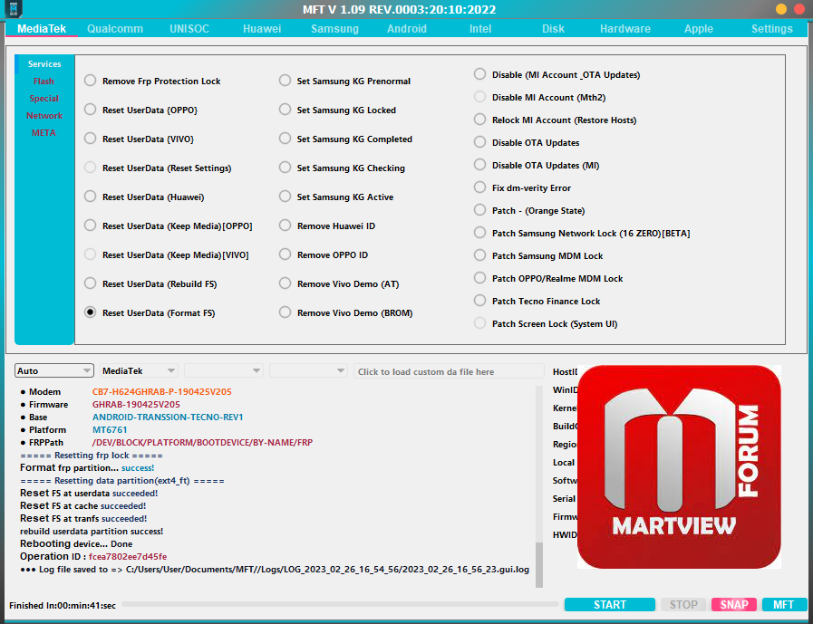Select Reset UserData (Huawei) radio
Screen dimensions: 813x624
pos(144,197)
